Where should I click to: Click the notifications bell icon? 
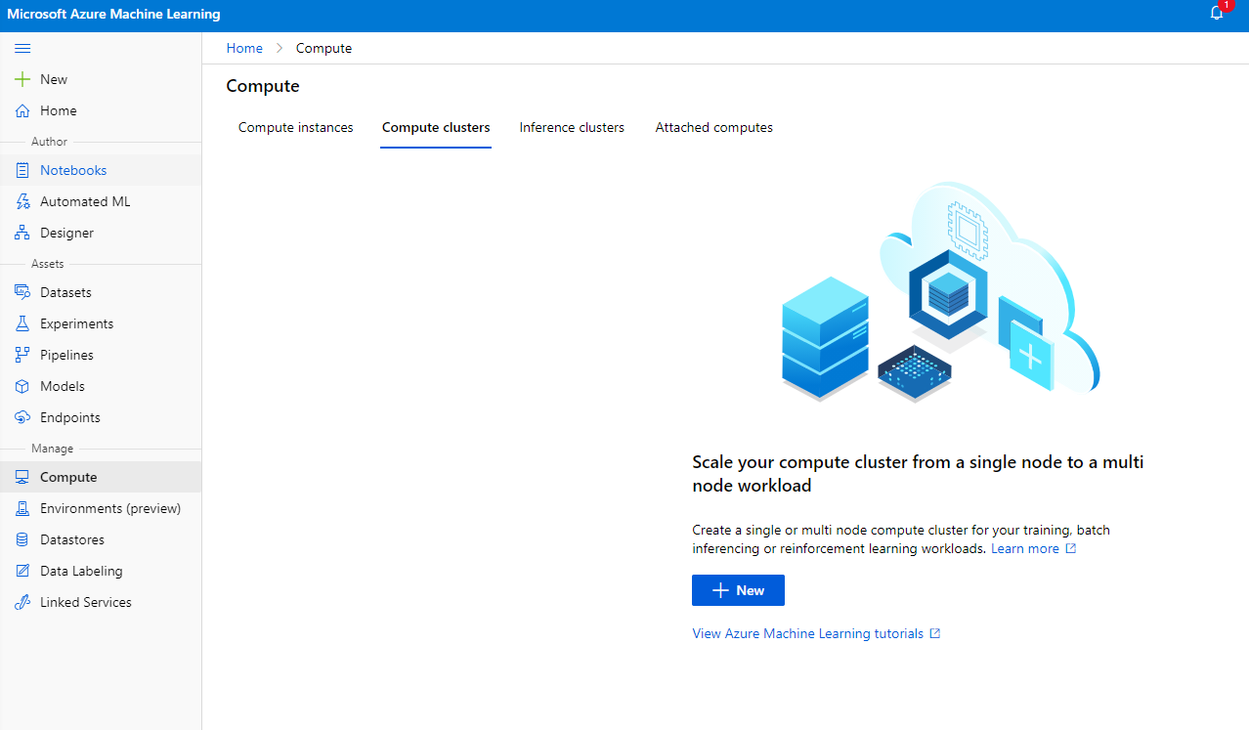click(x=1217, y=14)
